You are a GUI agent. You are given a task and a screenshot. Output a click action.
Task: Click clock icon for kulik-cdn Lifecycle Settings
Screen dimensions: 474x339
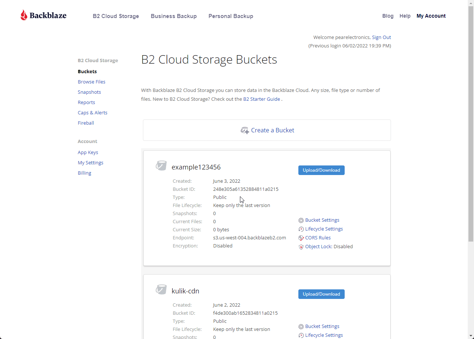pos(301,335)
